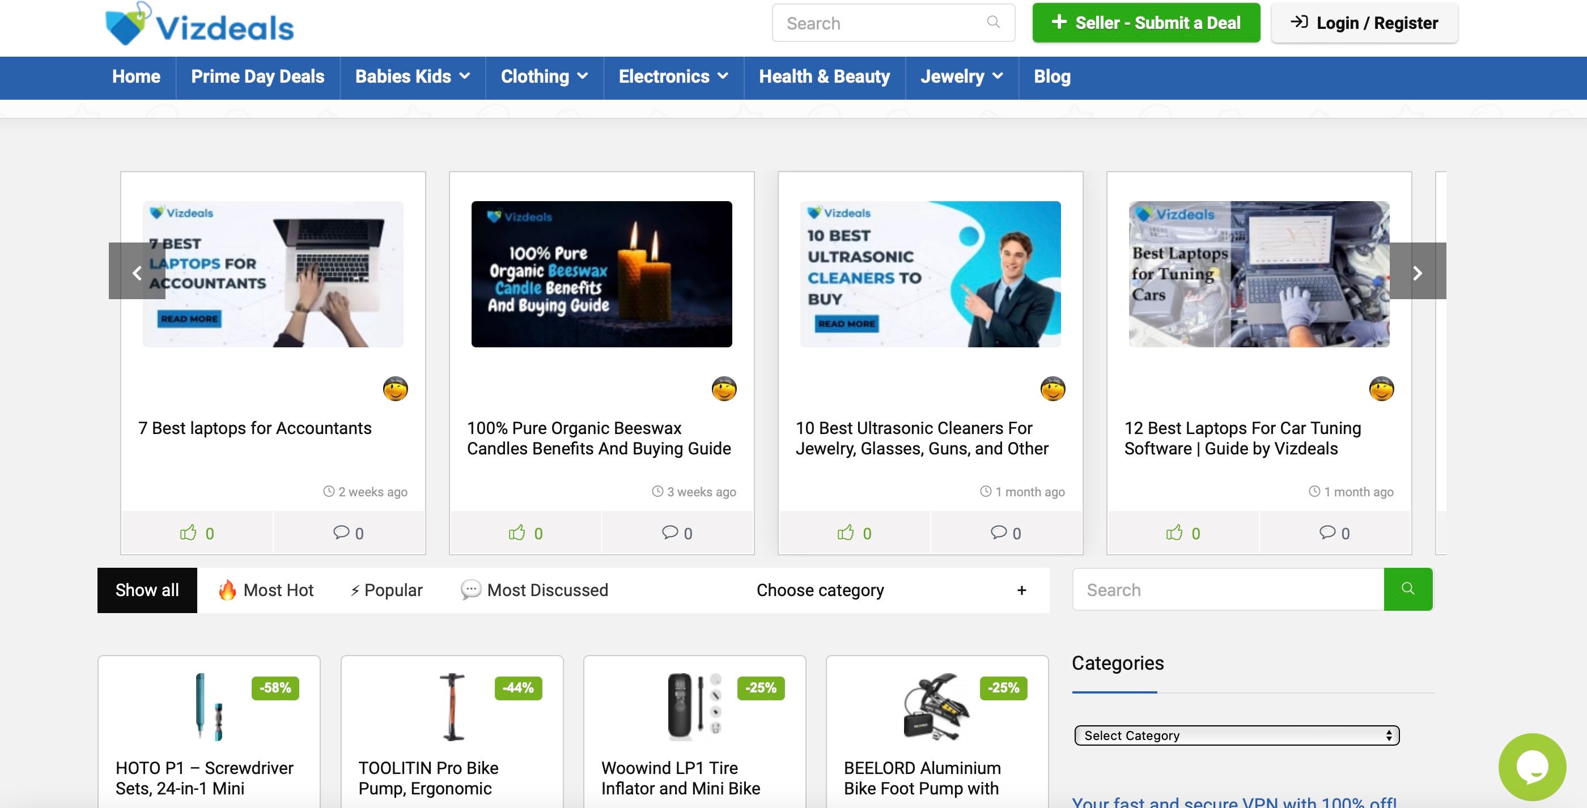
Task: Go to the Blog tab
Action: 1051,77
